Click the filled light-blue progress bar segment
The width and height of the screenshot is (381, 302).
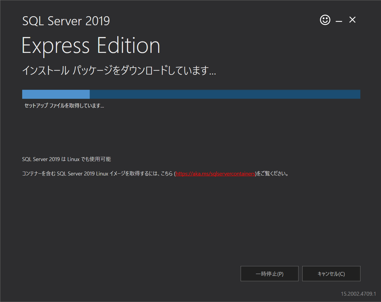(x=56, y=94)
